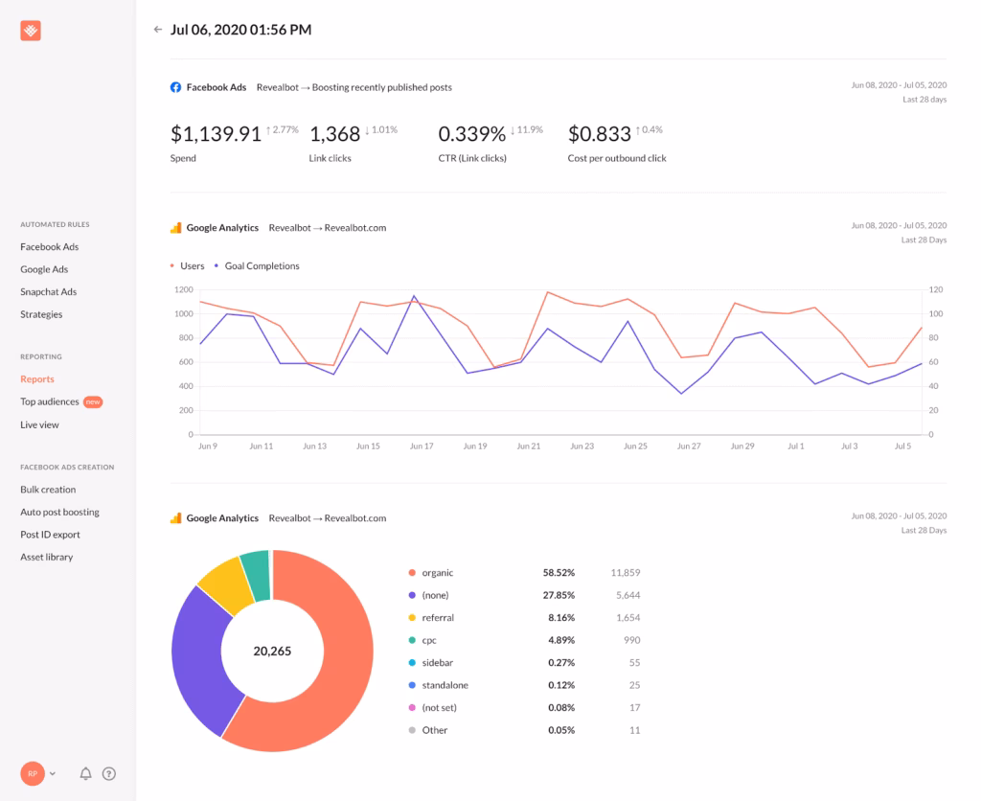Click the Google Analytics icon above the donut chart
Image resolution: width=981 pixels, height=801 pixels.
(174, 517)
